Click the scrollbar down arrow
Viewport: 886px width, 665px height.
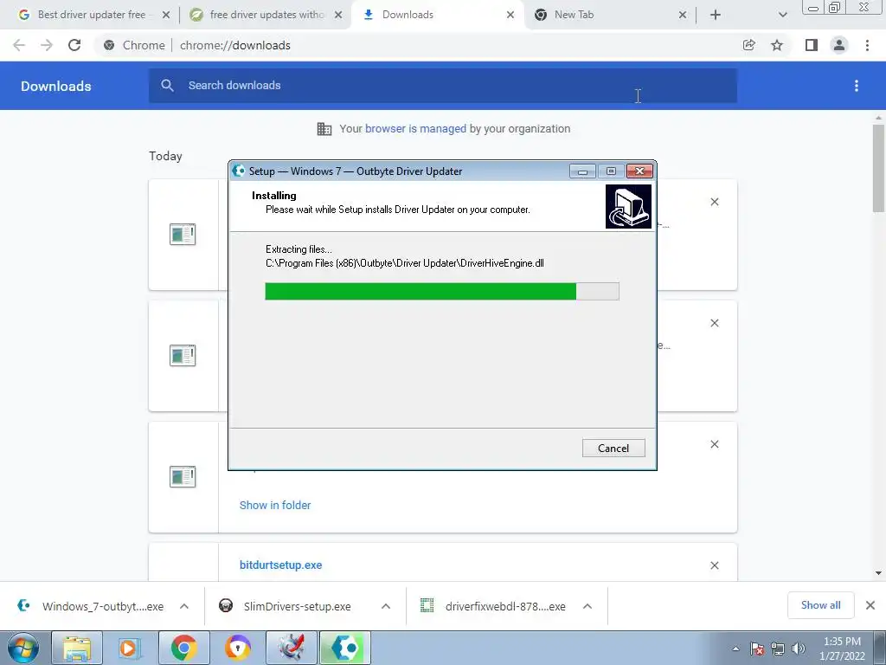878,573
